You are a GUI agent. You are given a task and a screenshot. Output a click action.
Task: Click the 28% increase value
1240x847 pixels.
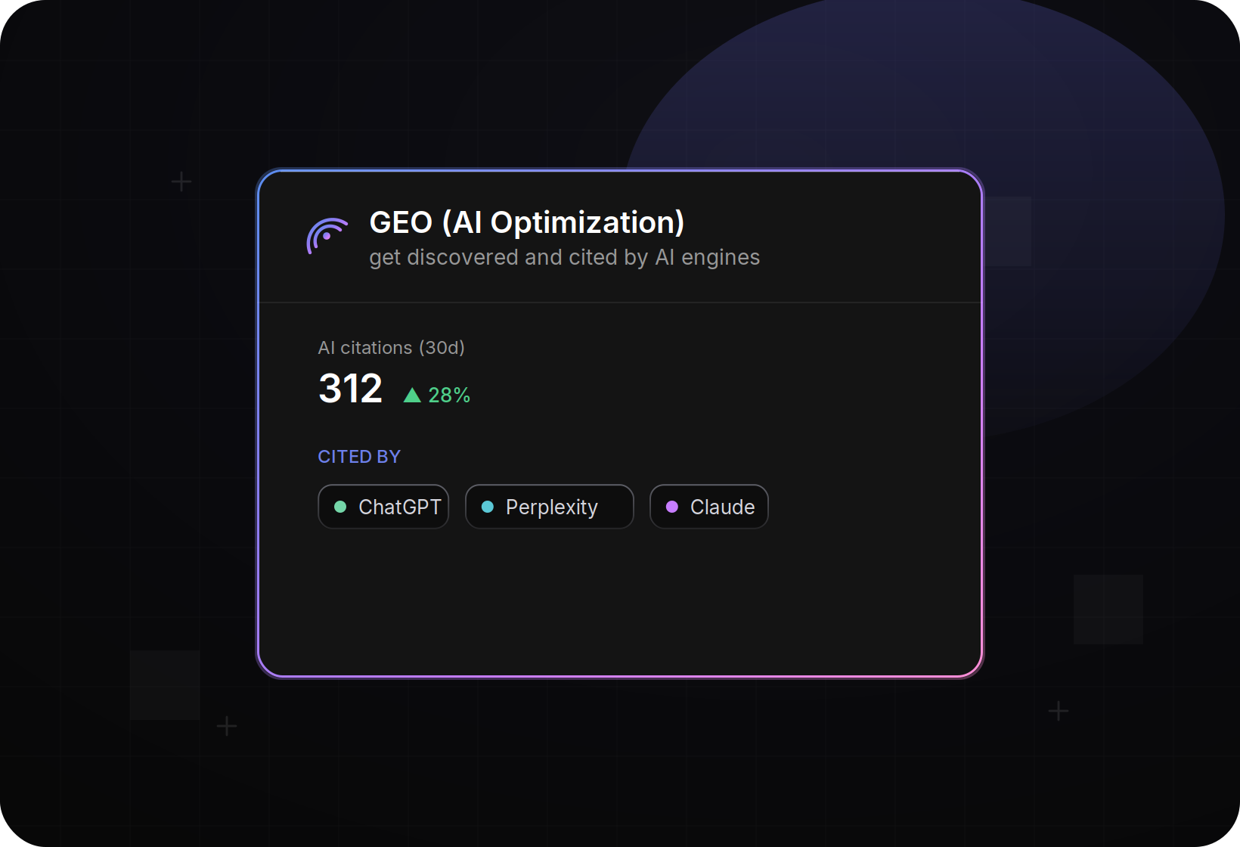[449, 396]
